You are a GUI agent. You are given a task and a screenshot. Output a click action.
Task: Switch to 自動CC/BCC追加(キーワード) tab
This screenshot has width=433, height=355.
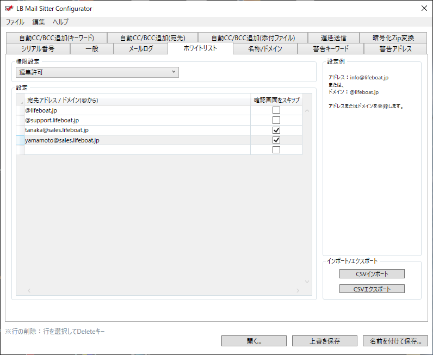tap(57, 38)
